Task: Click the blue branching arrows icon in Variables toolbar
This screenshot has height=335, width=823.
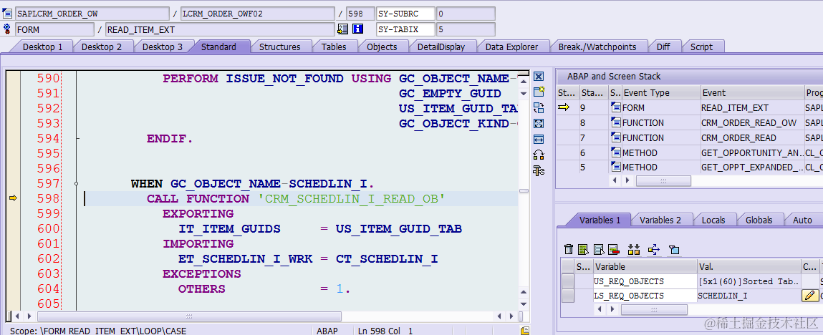Action: pyautogui.click(x=653, y=250)
